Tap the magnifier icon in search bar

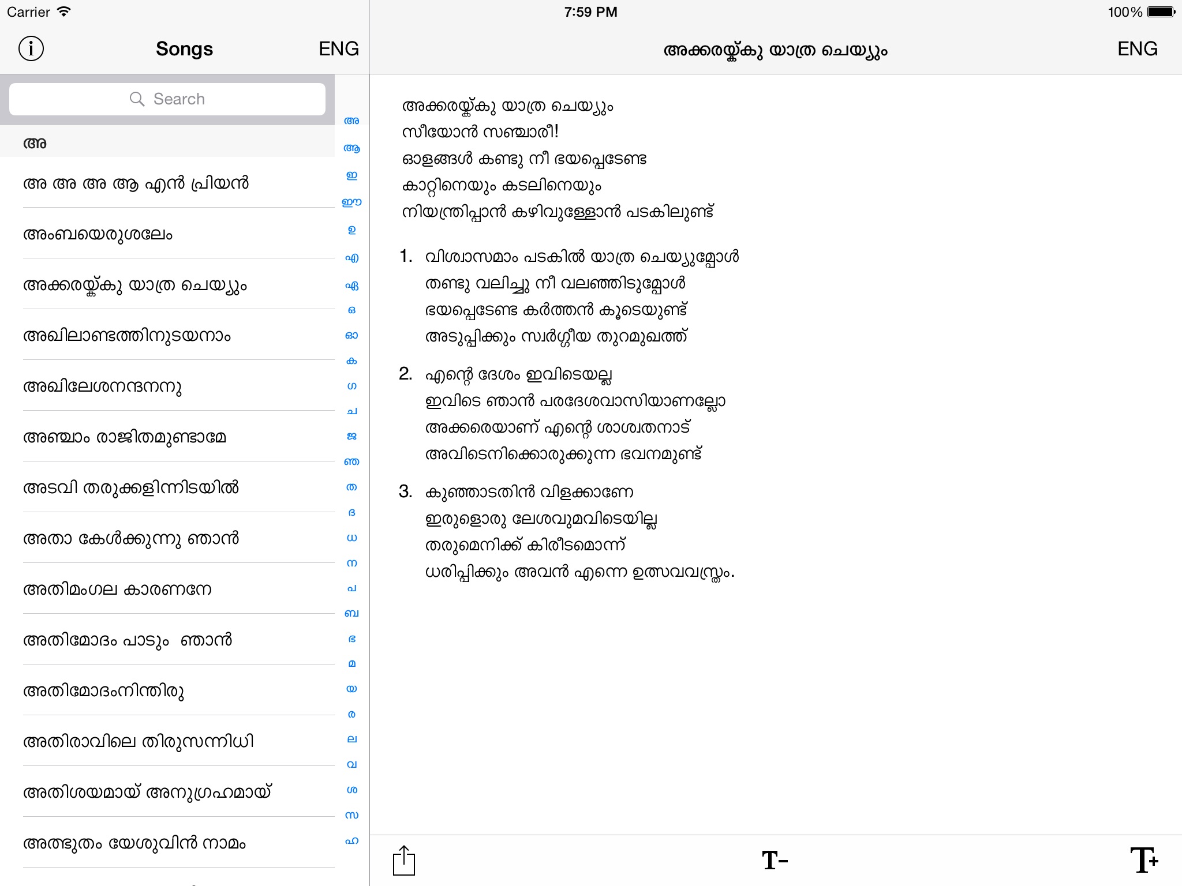(137, 99)
